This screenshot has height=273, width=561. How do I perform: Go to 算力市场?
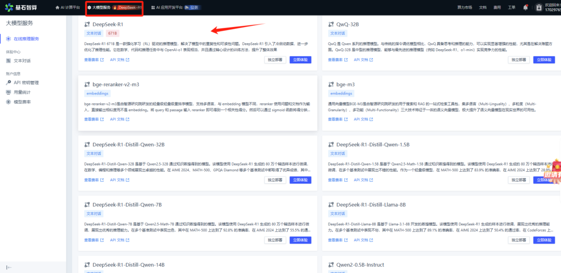point(465,7)
